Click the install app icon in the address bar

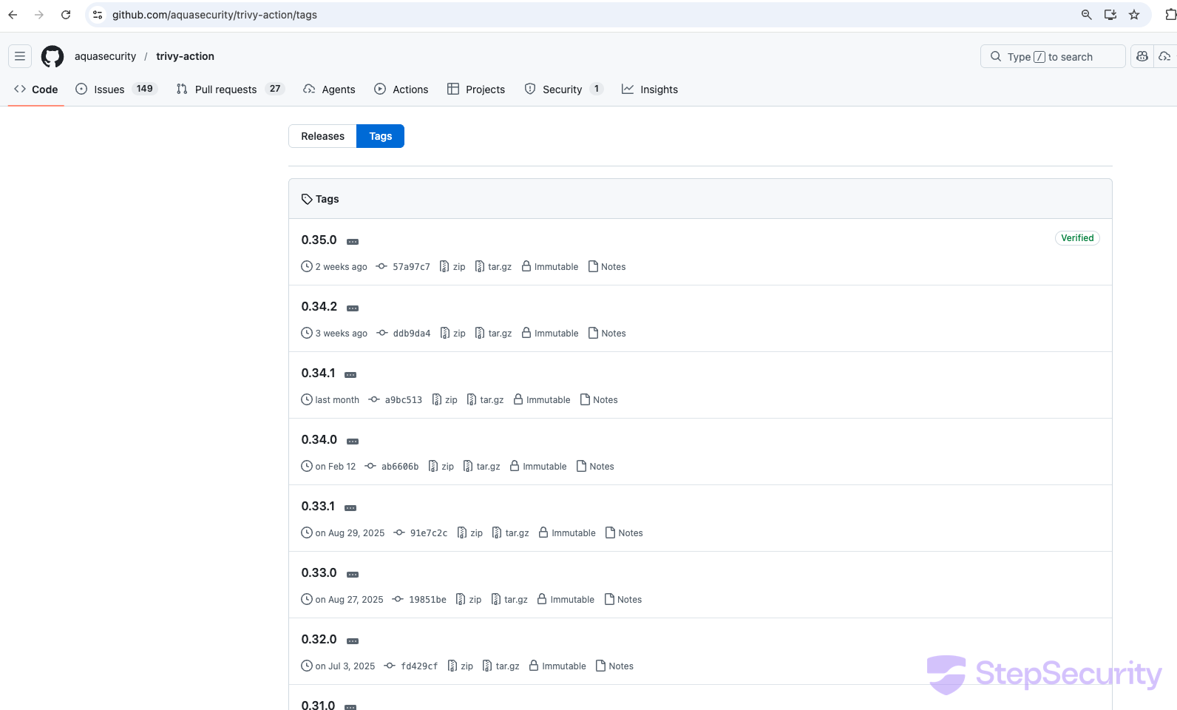(x=1110, y=15)
